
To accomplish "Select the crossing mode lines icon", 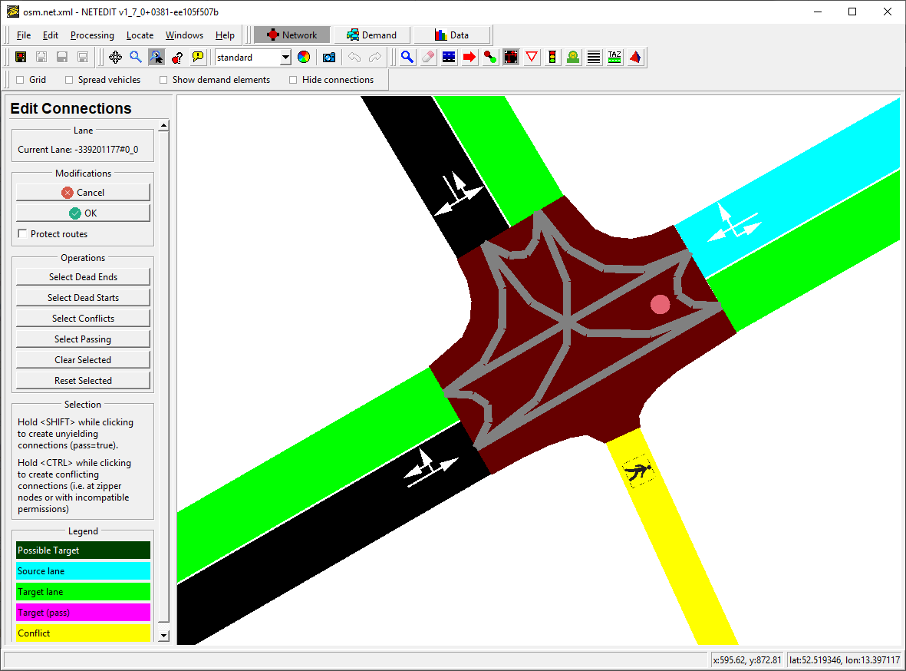I will point(594,58).
